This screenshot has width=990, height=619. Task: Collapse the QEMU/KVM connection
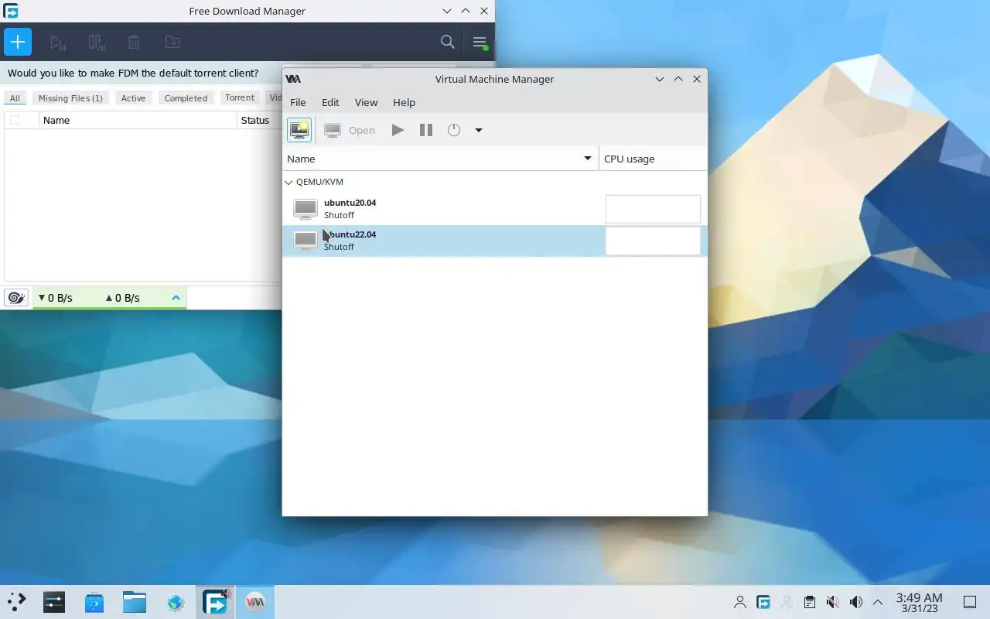(288, 183)
